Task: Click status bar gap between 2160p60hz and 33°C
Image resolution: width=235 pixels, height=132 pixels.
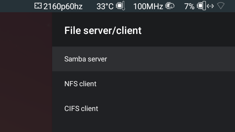Action: point(90,6)
